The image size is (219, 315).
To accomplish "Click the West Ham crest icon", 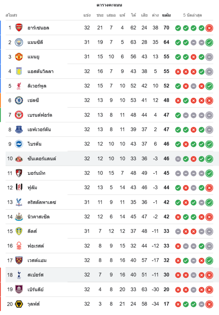I will (x=19, y=261).
